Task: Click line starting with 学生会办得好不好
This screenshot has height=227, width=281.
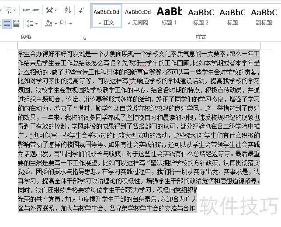Action: pyautogui.click(x=139, y=54)
